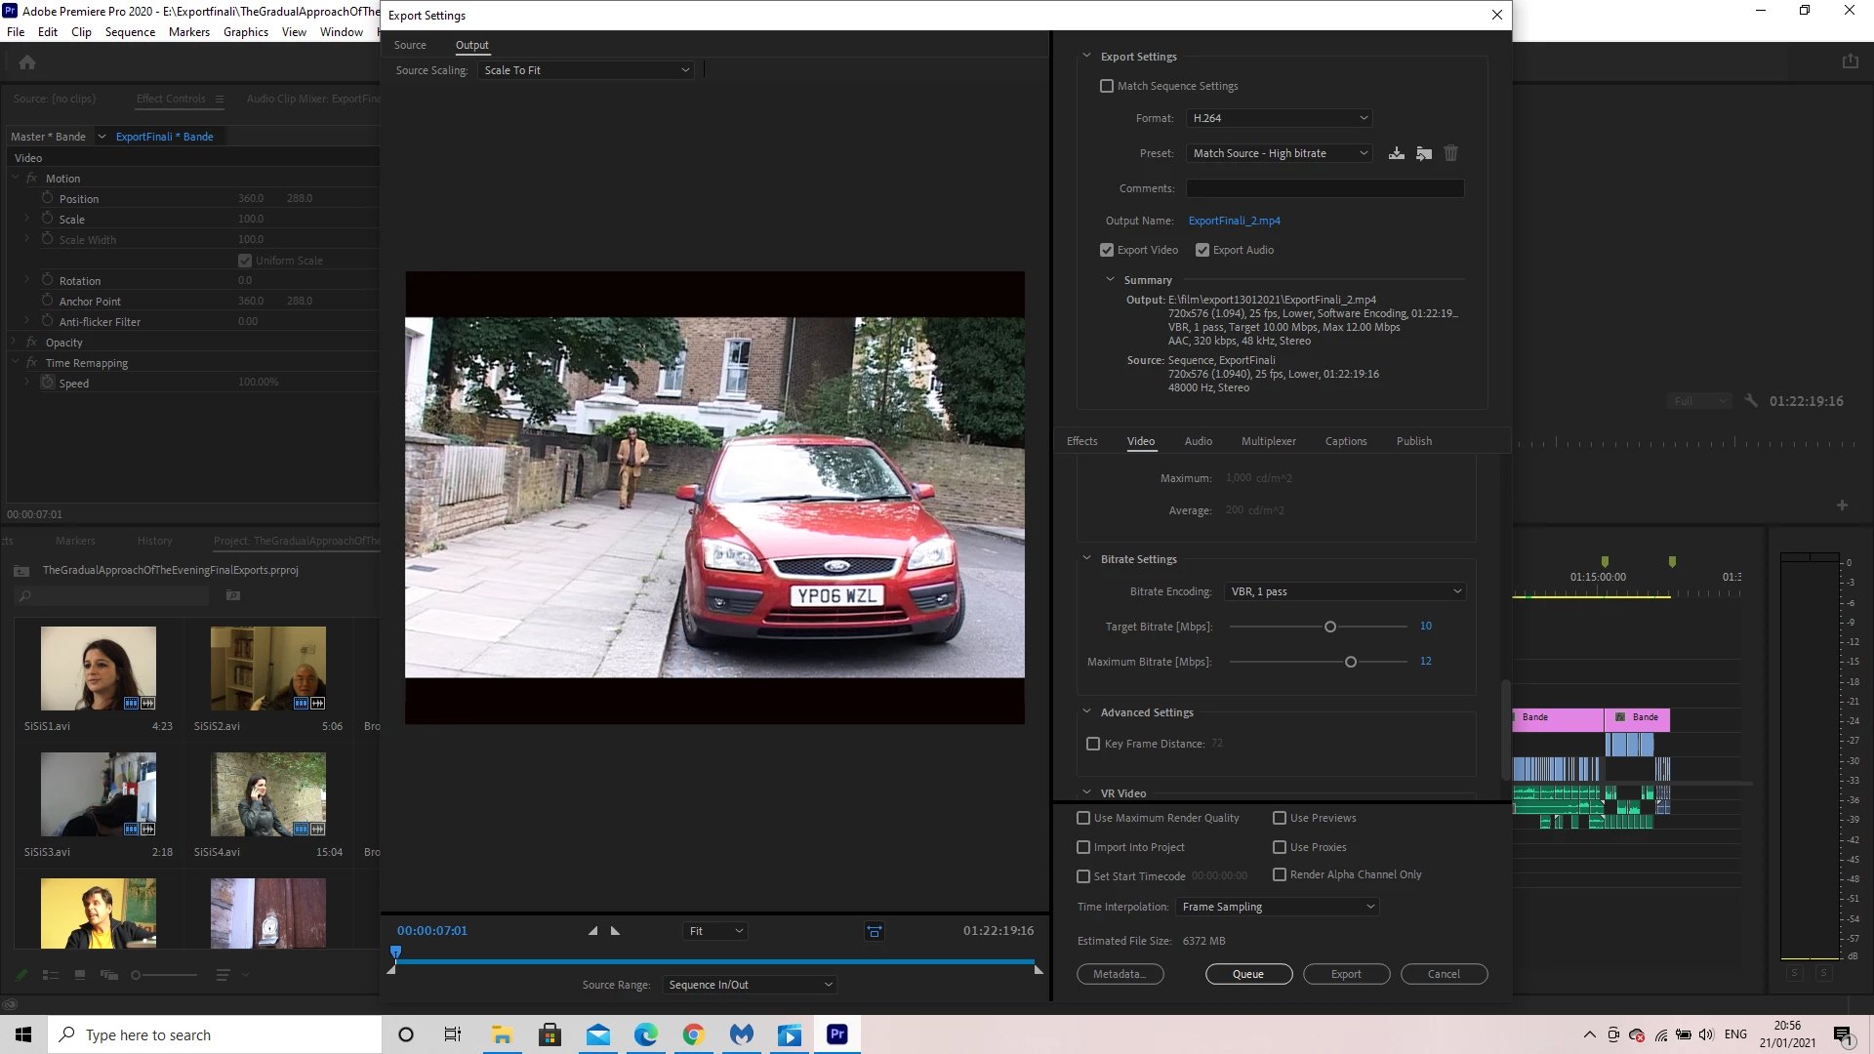1874x1054 pixels.
Task: Toggle the aspect ratio correction icon
Action: (x=875, y=931)
